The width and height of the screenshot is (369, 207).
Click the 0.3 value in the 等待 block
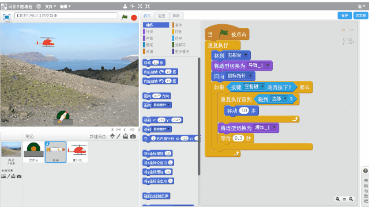pos(239,138)
